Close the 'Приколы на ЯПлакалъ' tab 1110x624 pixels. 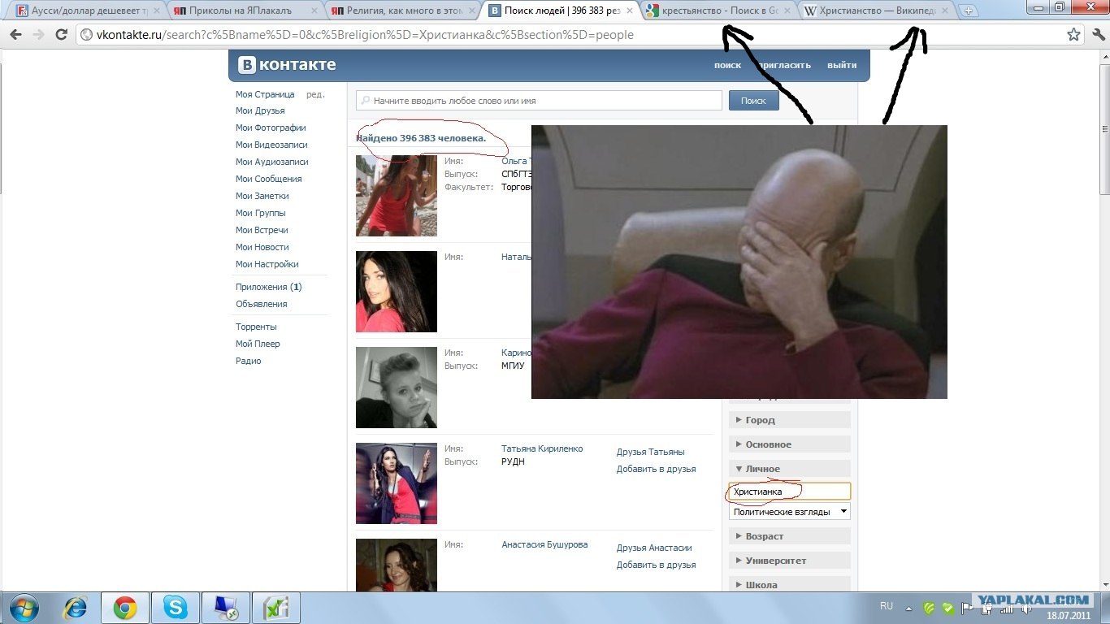(x=314, y=11)
